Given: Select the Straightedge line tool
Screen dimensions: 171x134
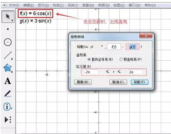Looking at the screenshot, I should [8, 55].
